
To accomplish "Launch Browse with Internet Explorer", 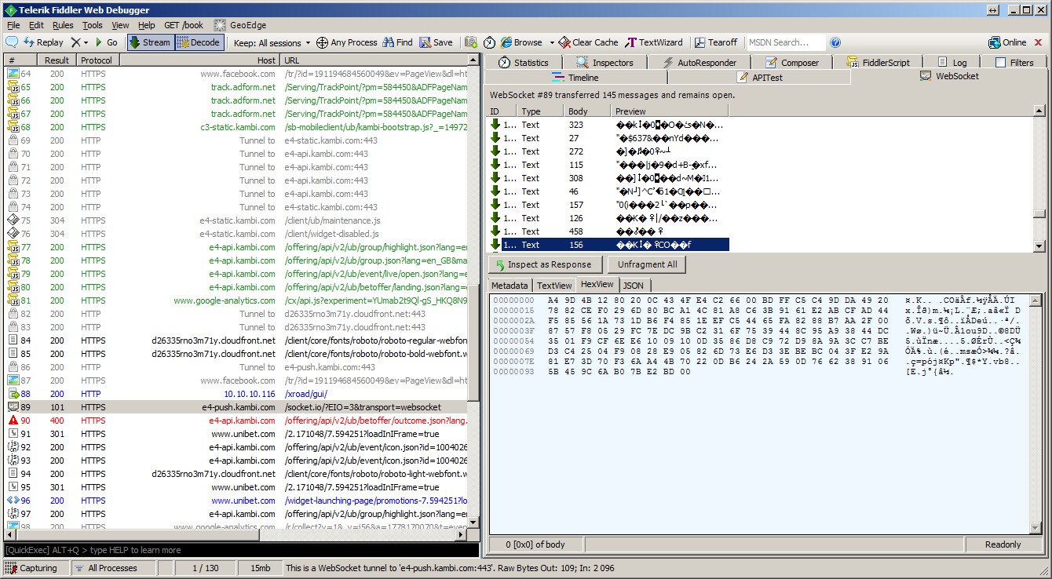I will [521, 42].
